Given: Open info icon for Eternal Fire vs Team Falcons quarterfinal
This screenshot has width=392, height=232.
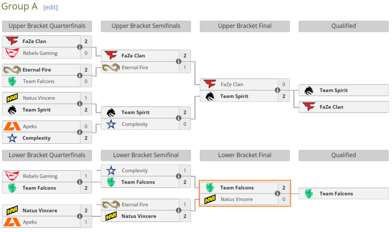Looking at the screenshot, I should tap(80, 75).
